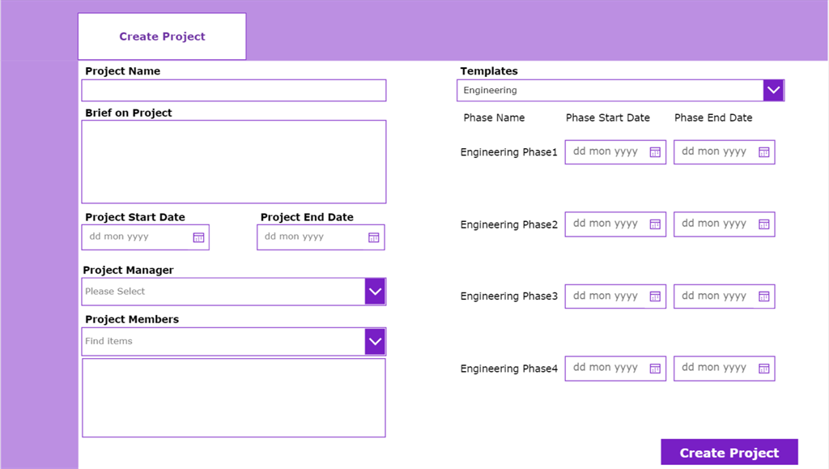Select the Project Members list box area
This screenshot has width=829, height=469.
click(234, 398)
